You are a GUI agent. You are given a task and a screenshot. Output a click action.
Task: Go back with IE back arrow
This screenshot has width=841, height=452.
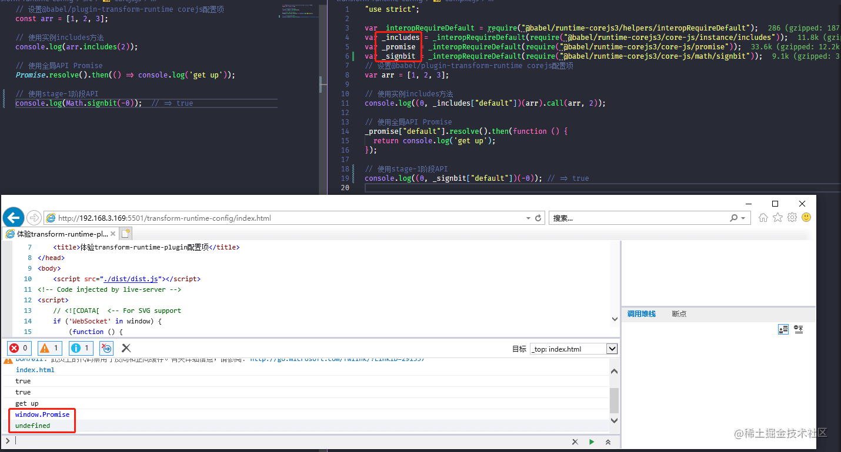tap(14, 218)
